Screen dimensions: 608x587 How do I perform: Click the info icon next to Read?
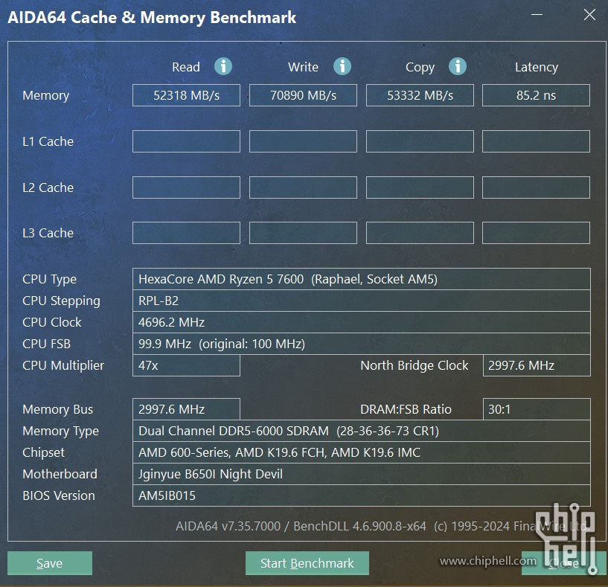coord(223,66)
